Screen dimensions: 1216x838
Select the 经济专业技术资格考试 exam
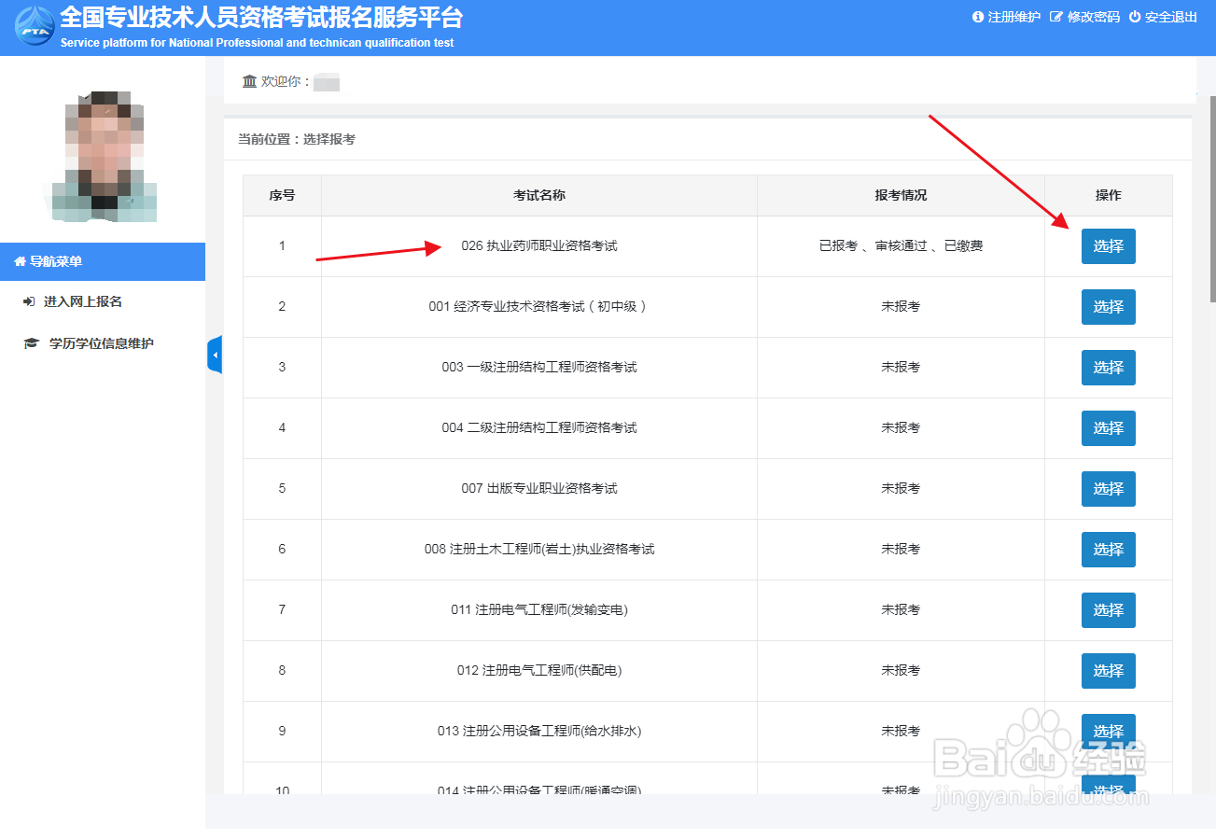click(x=1108, y=306)
